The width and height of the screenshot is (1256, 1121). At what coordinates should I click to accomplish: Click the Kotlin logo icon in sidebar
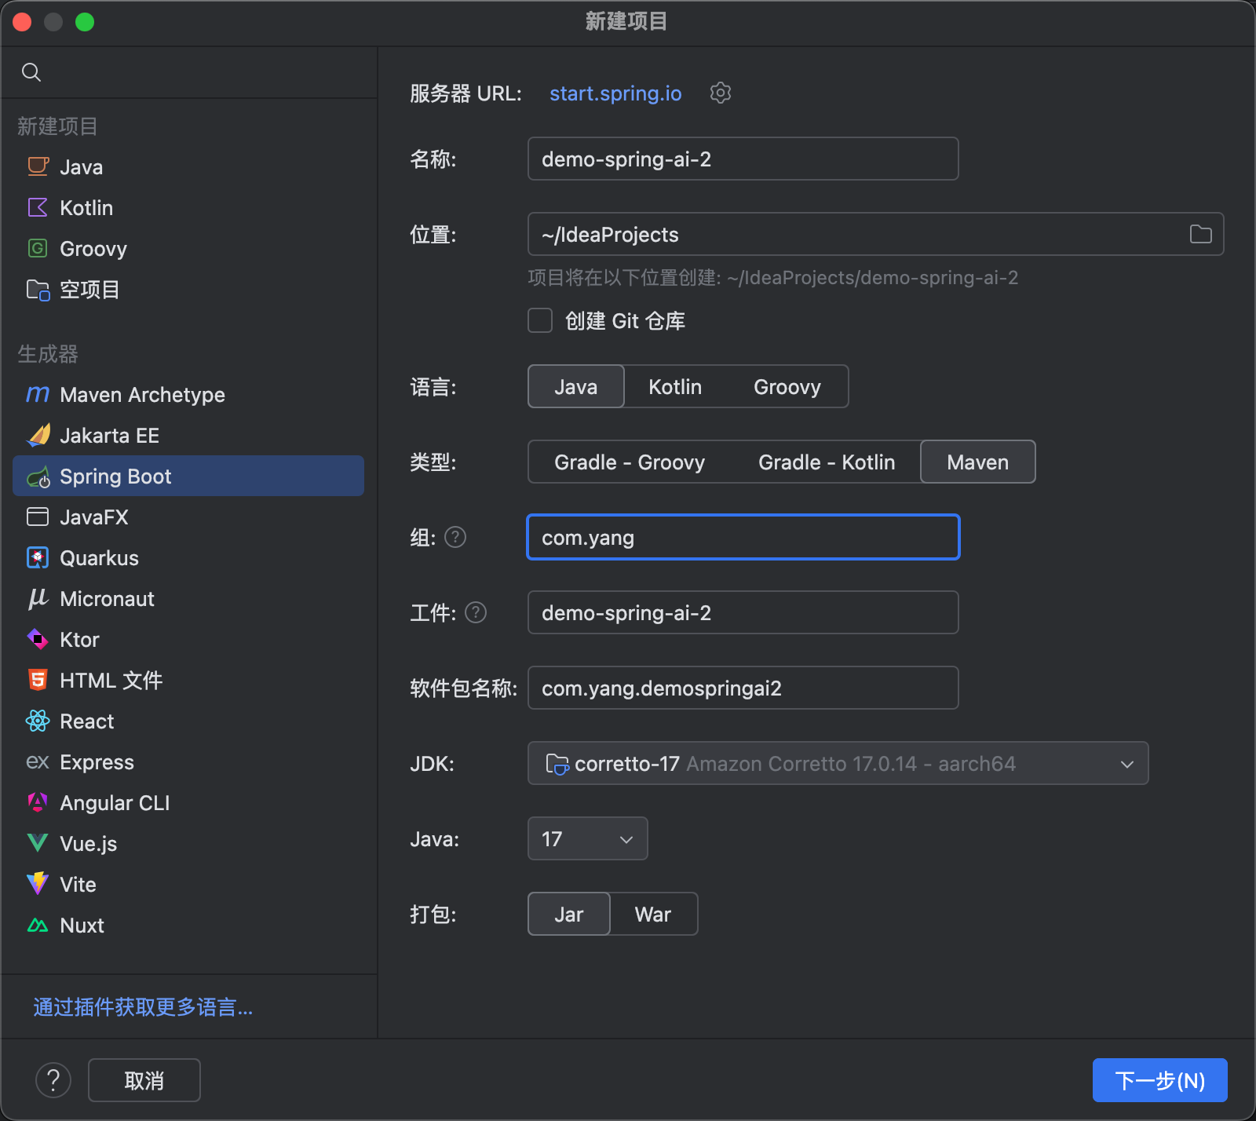tap(38, 207)
